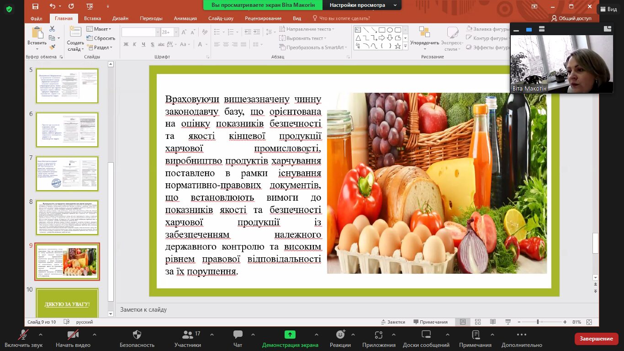The width and height of the screenshot is (624, 351).
Task: Center text in paragraph group
Action: 227,44
